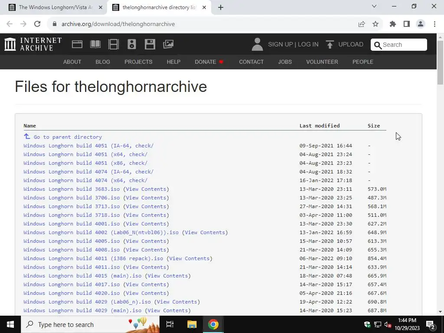This screenshot has width=444, height=333.
Task: Open Task View in the taskbar
Action: point(170,324)
